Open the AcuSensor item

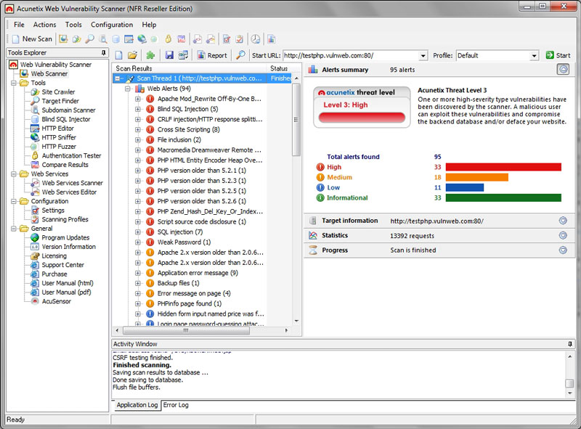click(56, 301)
